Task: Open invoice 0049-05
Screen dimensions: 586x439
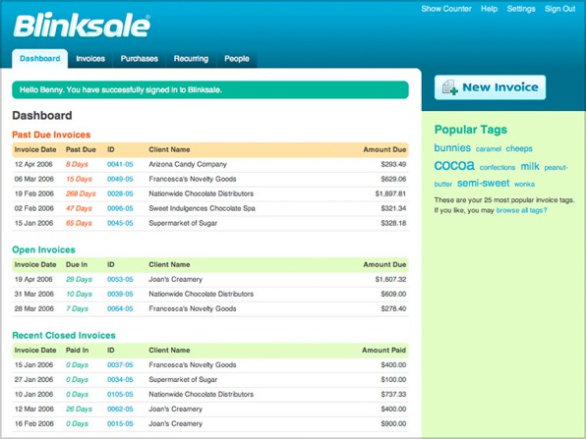Action: pyautogui.click(x=120, y=179)
